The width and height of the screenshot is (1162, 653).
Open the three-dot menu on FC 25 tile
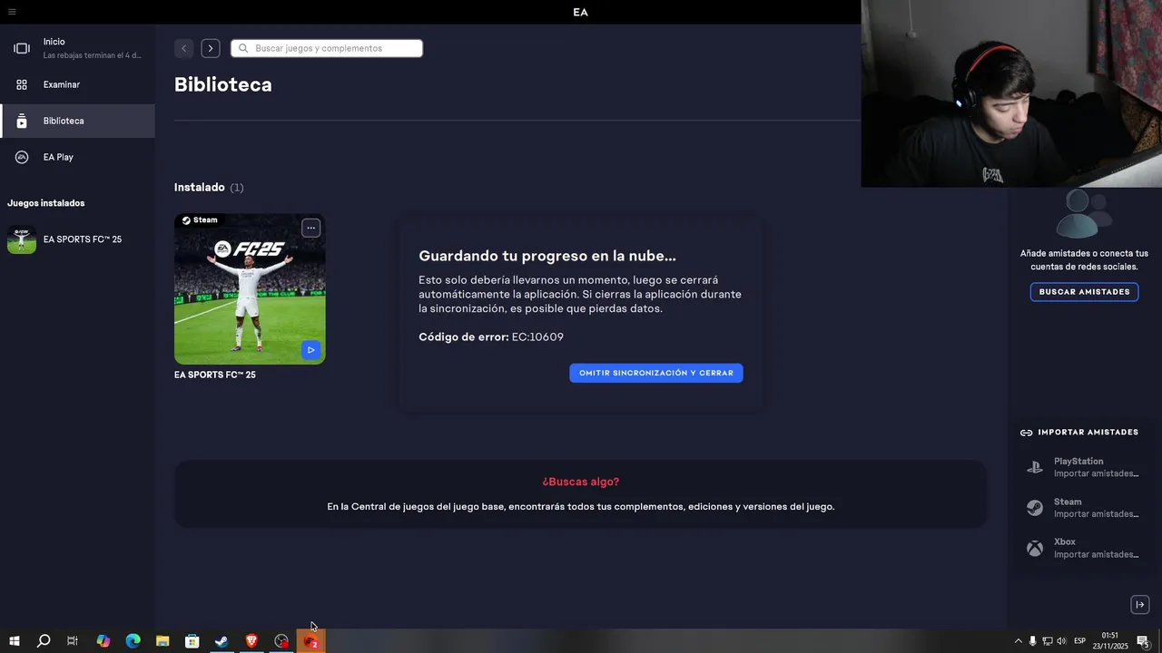[x=310, y=228]
